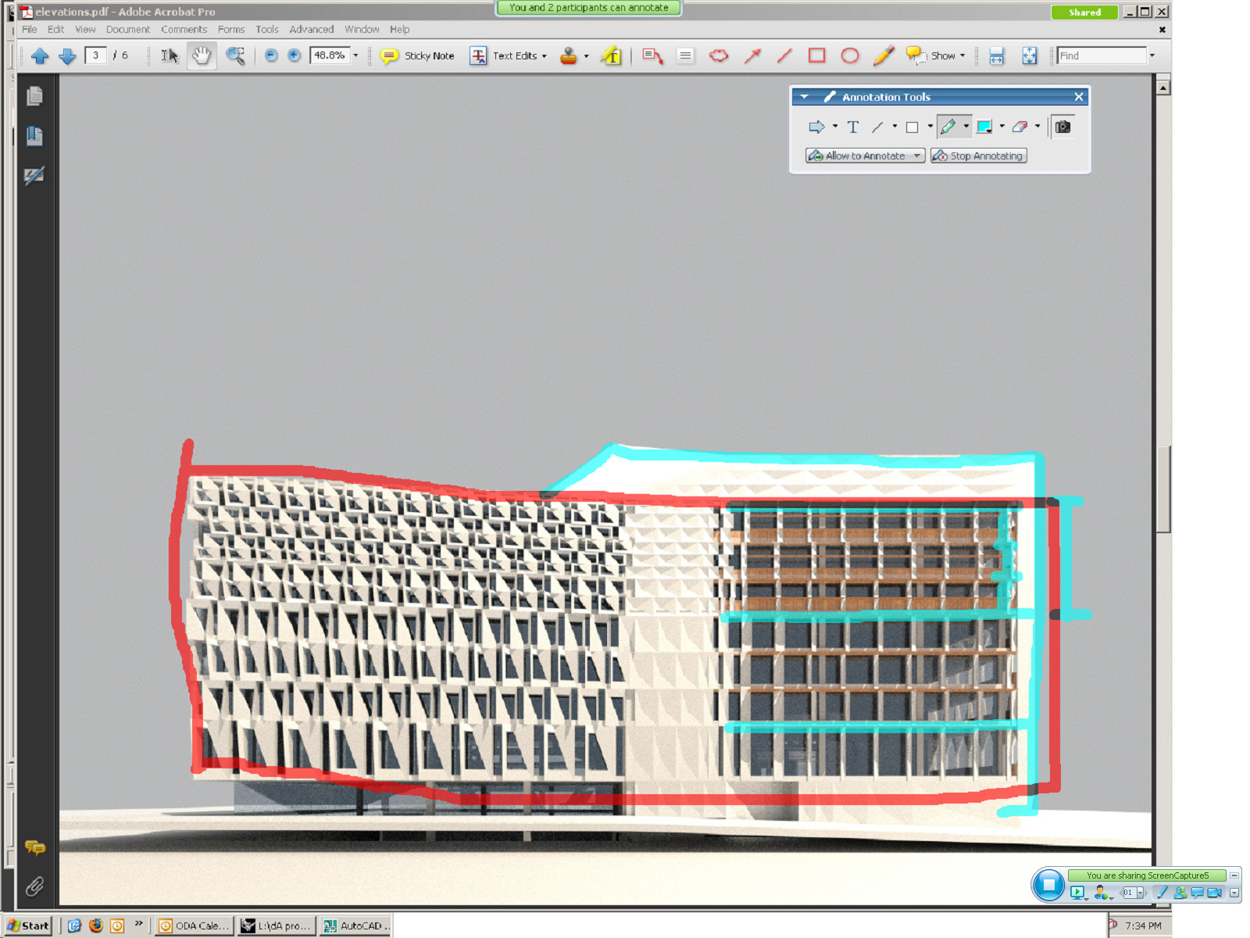Choose the Pencil markup tool
Viewport: 1250px width, 938px height.
pos(884,55)
